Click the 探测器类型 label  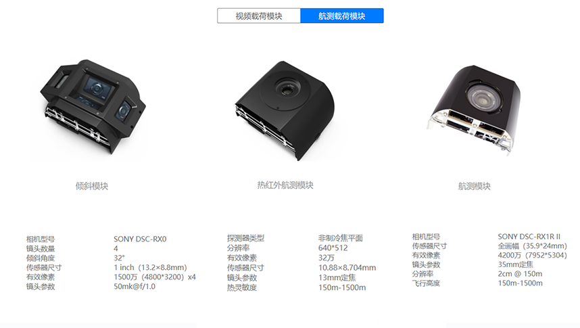point(245,238)
